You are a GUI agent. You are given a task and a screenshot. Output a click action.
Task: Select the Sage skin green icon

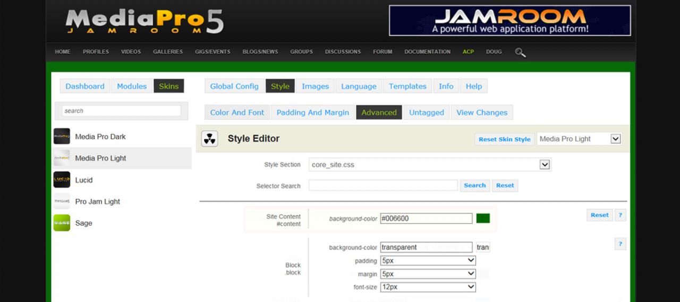click(x=62, y=223)
